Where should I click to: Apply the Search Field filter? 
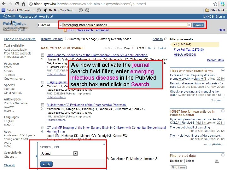46,164
